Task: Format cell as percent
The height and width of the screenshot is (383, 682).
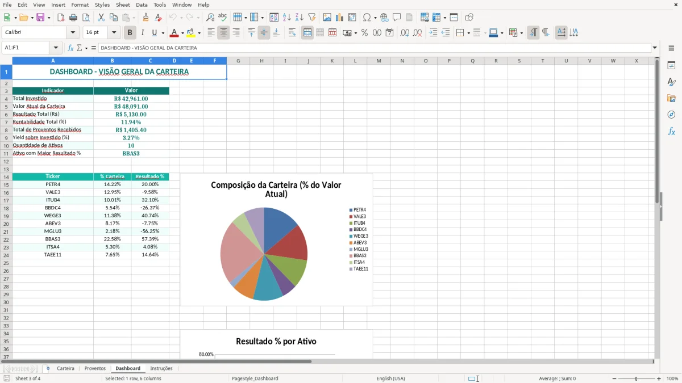Action: pyautogui.click(x=364, y=33)
